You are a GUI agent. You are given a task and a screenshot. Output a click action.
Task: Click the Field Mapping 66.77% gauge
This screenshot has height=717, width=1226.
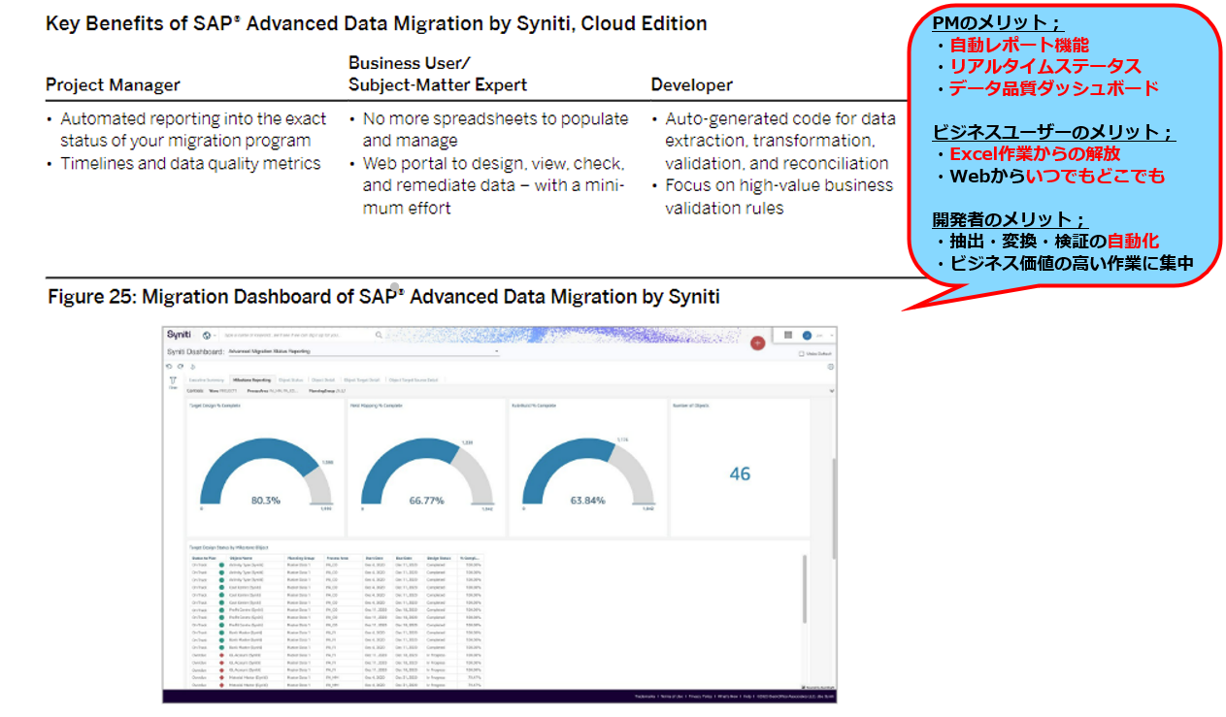(426, 470)
